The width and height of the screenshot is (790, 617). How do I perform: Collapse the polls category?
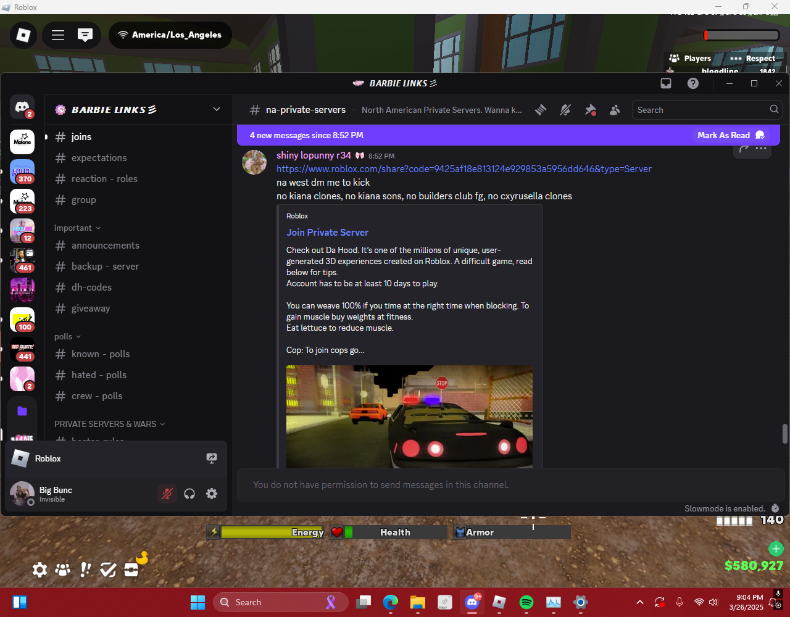click(67, 336)
